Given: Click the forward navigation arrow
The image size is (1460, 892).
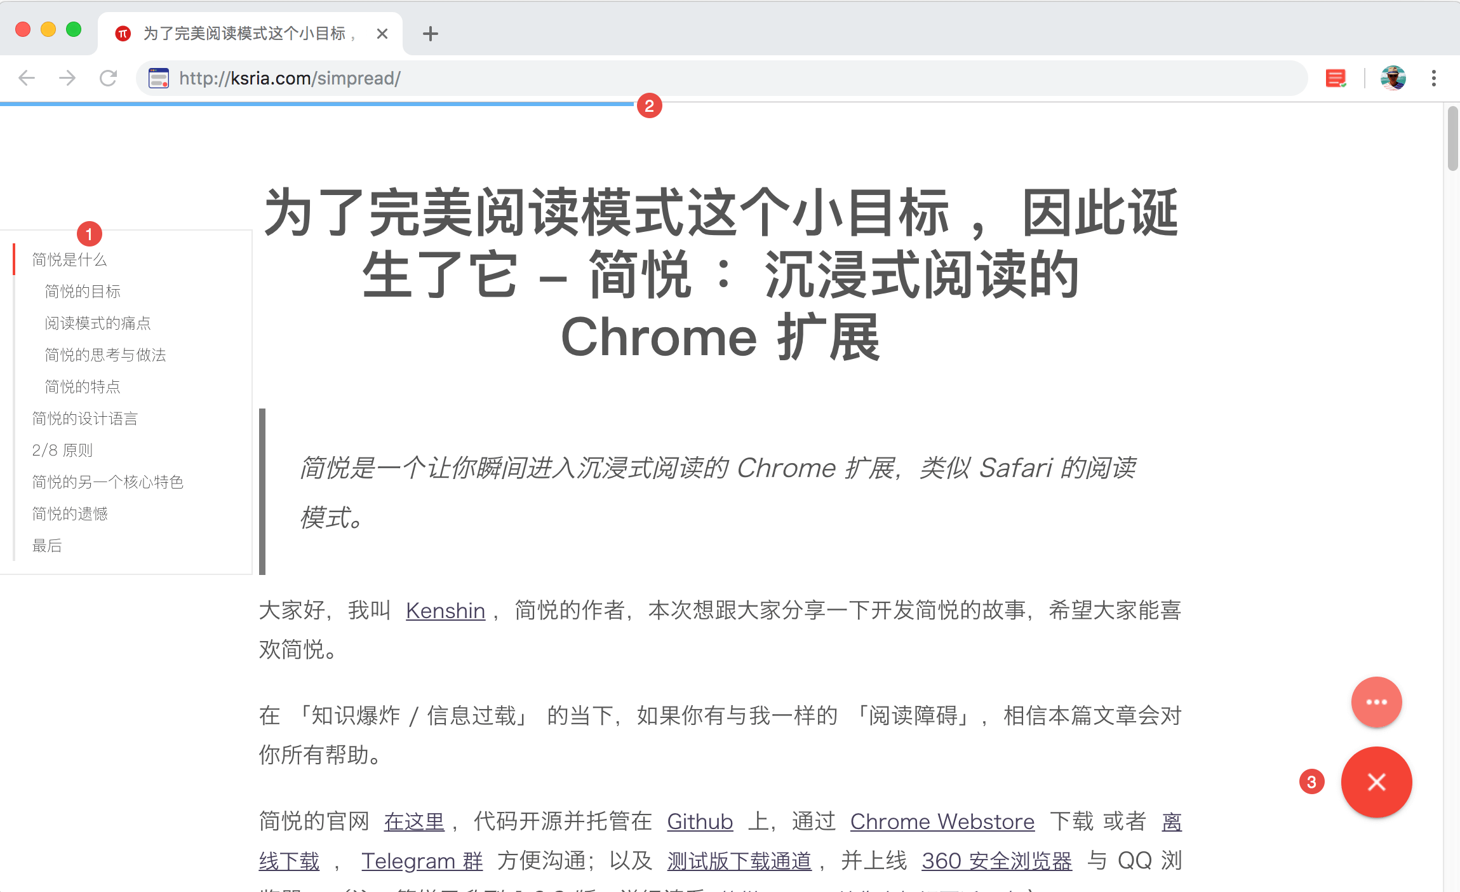Looking at the screenshot, I should (67, 78).
